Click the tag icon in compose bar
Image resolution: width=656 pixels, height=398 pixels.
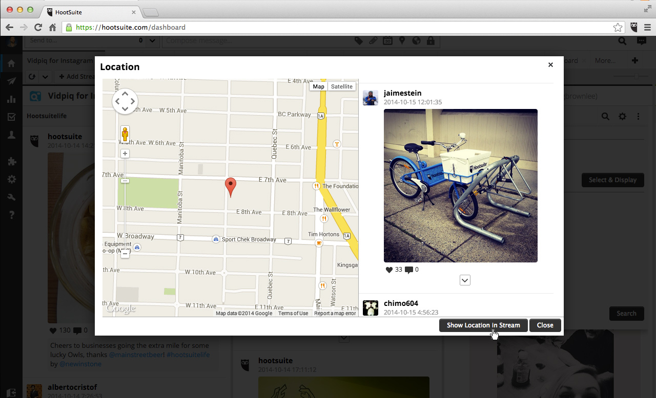pyautogui.click(x=359, y=41)
